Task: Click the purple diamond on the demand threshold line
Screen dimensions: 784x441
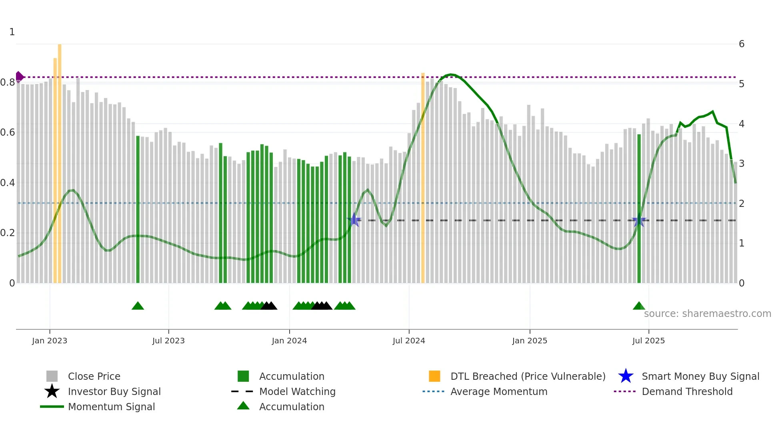Action: (19, 77)
